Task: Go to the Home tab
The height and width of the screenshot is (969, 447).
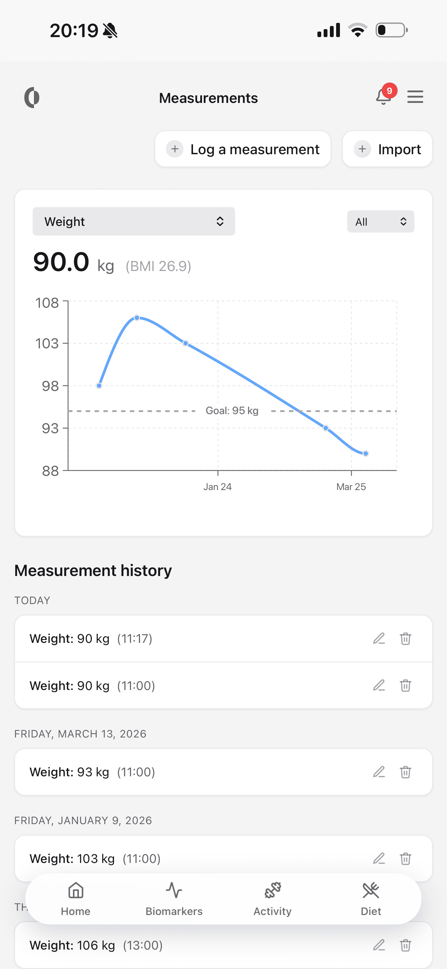Action: [76, 899]
